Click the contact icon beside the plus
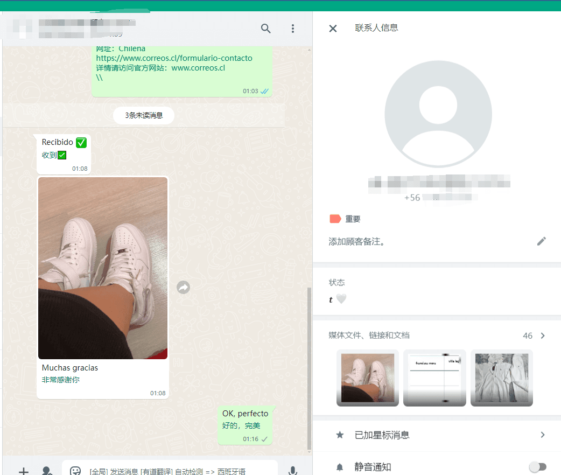This screenshot has height=475, width=561. [x=47, y=471]
